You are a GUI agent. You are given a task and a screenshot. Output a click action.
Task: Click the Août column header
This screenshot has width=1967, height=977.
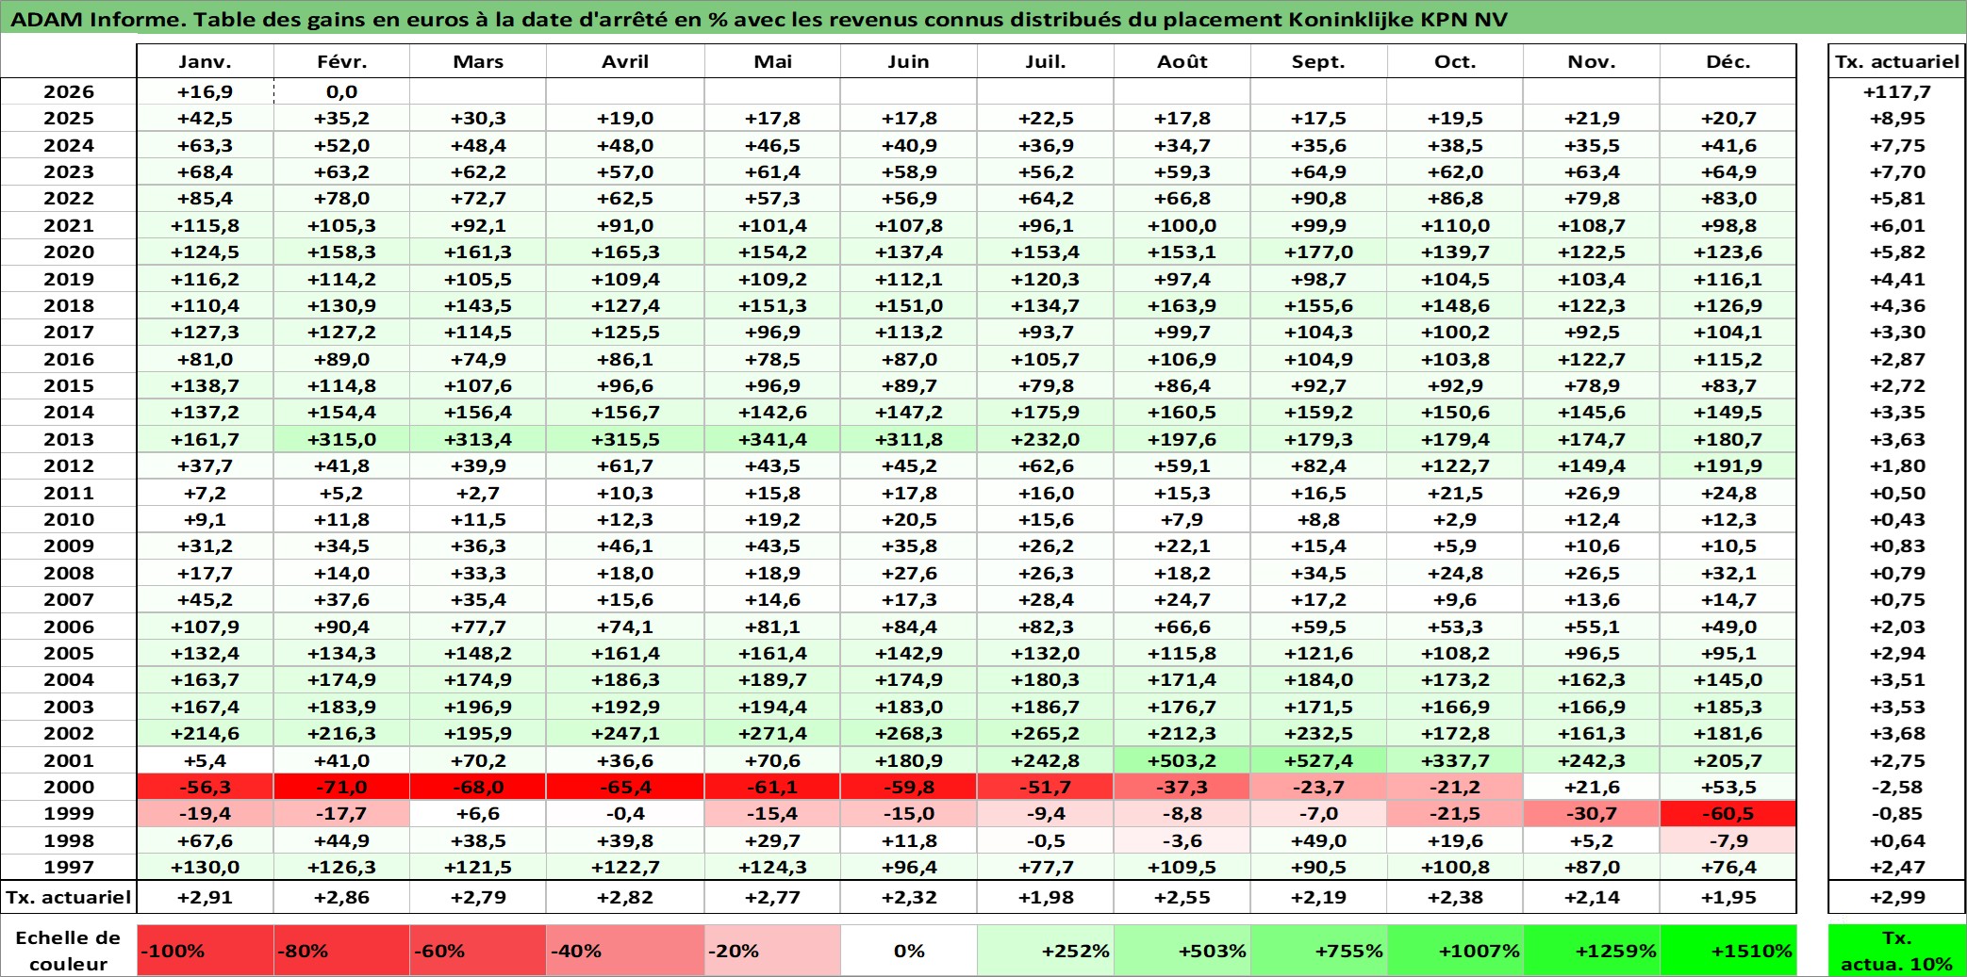click(x=1182, y=61)
